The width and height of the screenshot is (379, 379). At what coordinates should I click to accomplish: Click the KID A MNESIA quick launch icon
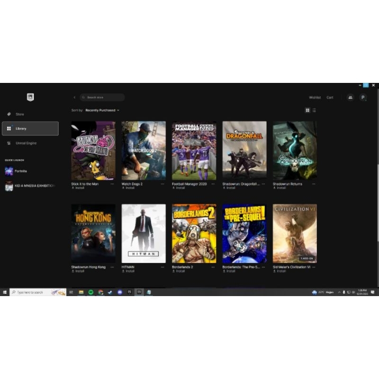(x=9, y=186)
